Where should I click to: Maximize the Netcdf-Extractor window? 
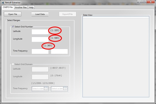coord(144,2)
